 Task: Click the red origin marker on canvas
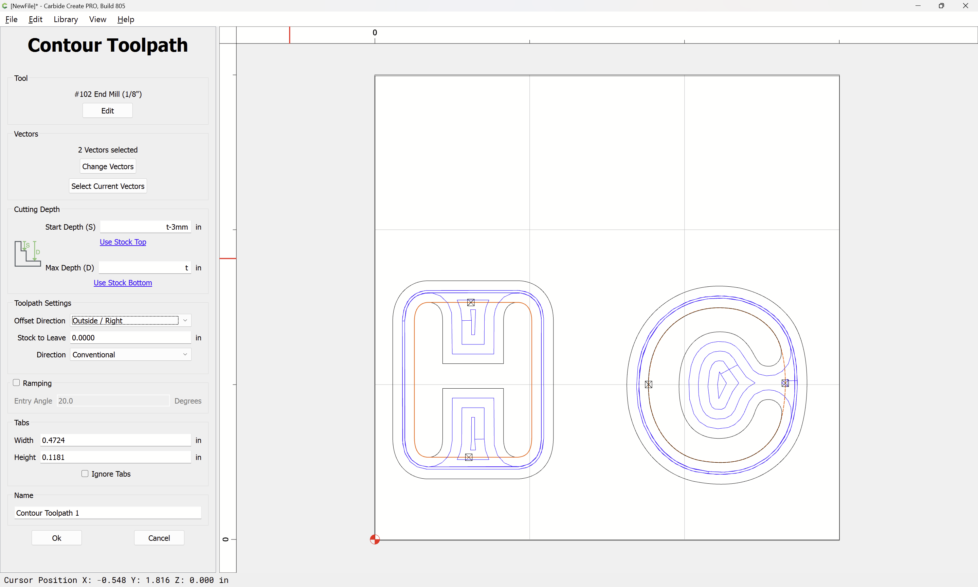click(x=375, y=539)
